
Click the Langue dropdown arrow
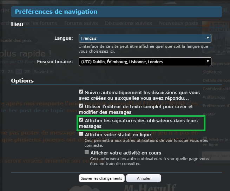[208, 38]
